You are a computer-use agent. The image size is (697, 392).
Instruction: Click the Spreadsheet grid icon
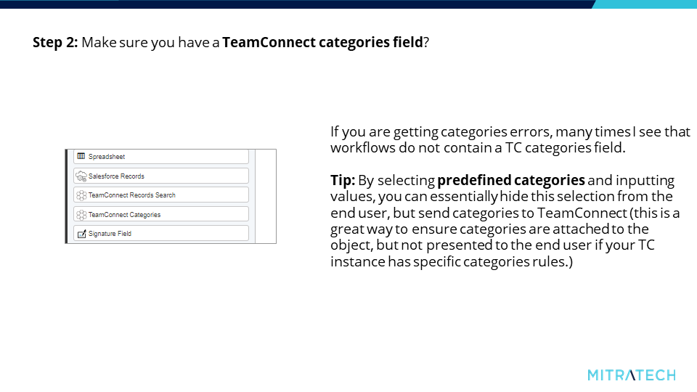point(81,156)
